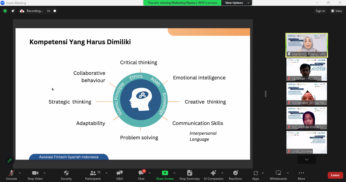Open the Q&A panel
This screenshot has height=182, width=346.
pos(119,175)
